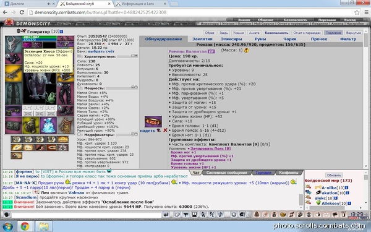371x232 pixels.
Task: Switch to the Прочее tab
Action: (x=319, y=39)
